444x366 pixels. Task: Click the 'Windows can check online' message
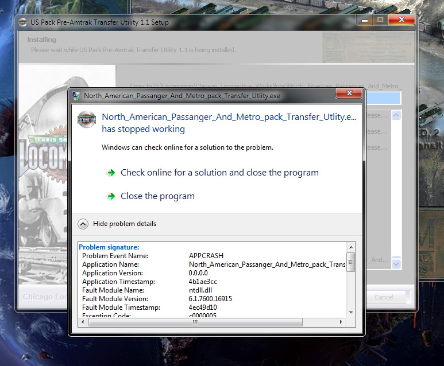pos(187,147)
